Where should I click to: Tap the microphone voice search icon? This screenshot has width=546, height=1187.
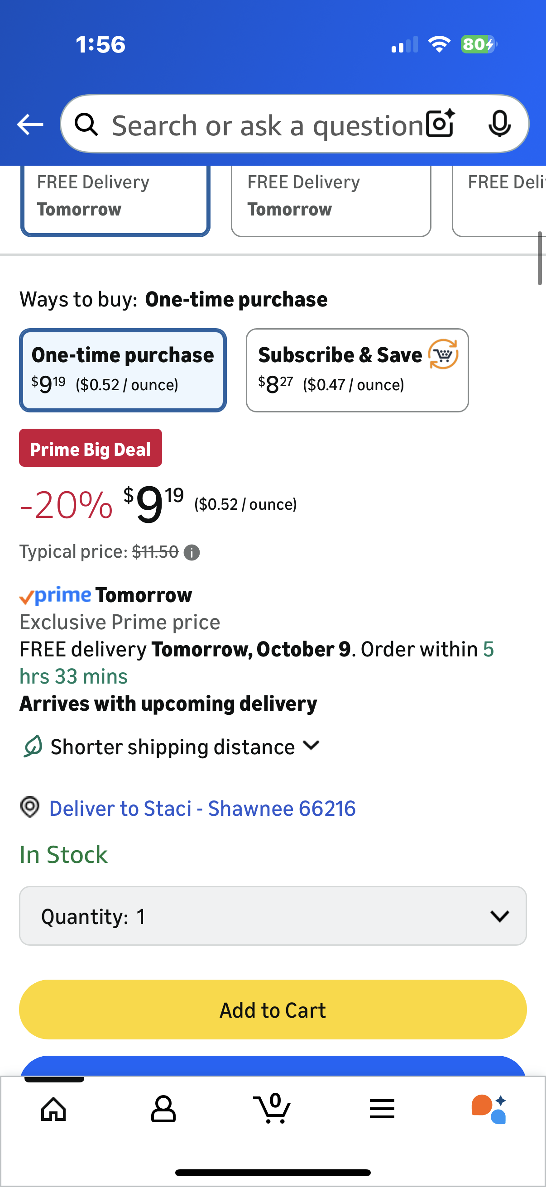499,124
